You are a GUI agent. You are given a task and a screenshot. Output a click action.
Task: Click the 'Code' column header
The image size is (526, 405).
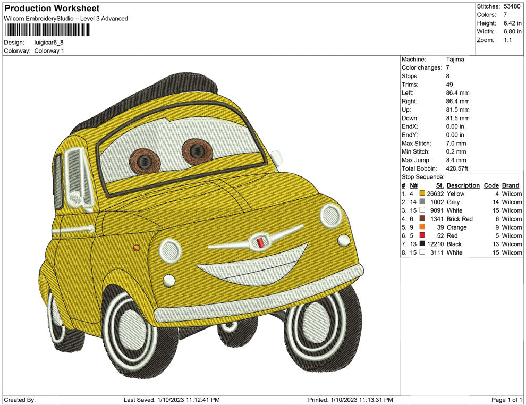pos(491,185)
